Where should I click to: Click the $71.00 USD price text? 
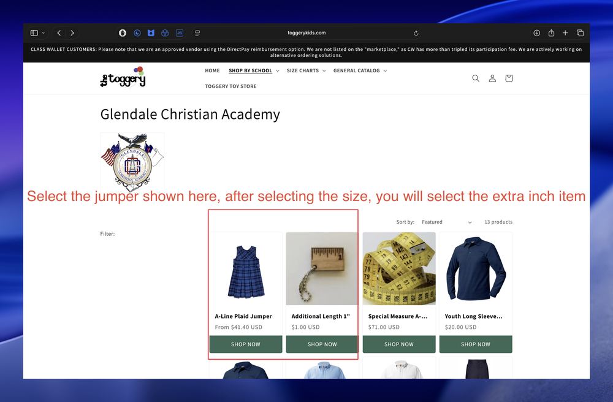384,327
